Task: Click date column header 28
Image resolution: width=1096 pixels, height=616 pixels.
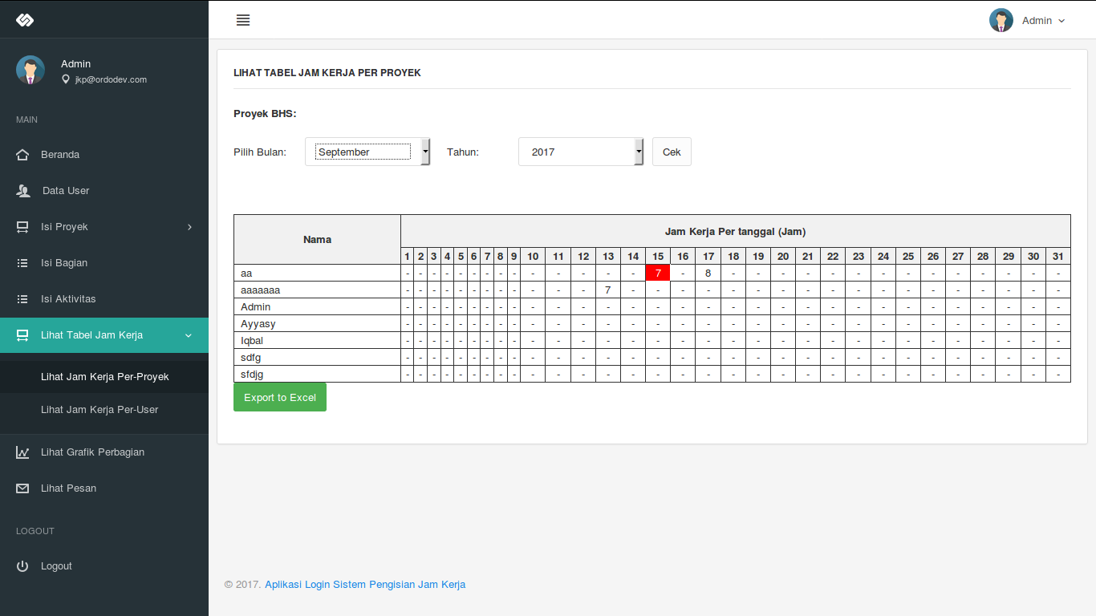Action: pyautogui.click(x=983, y=256)
